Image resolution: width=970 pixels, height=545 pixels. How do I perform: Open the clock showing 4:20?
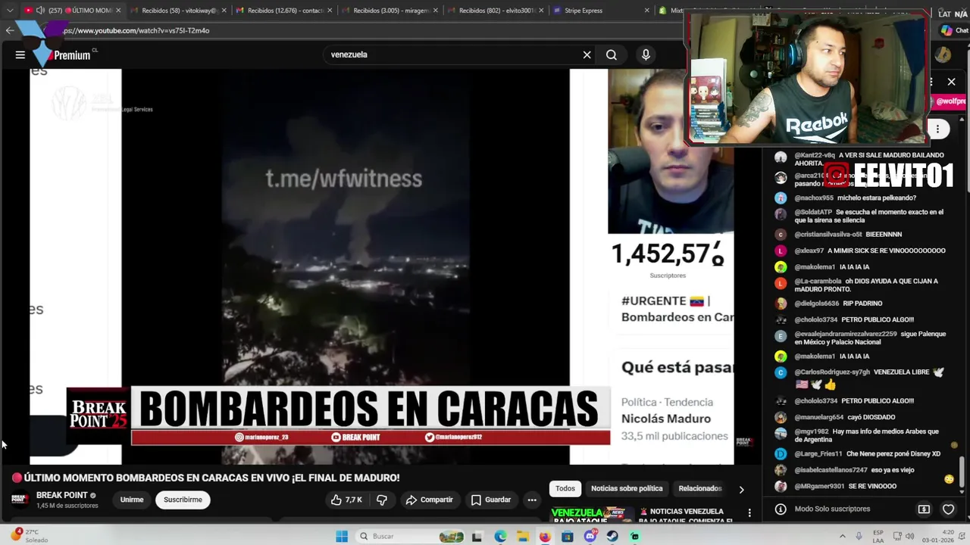[939, 536]
